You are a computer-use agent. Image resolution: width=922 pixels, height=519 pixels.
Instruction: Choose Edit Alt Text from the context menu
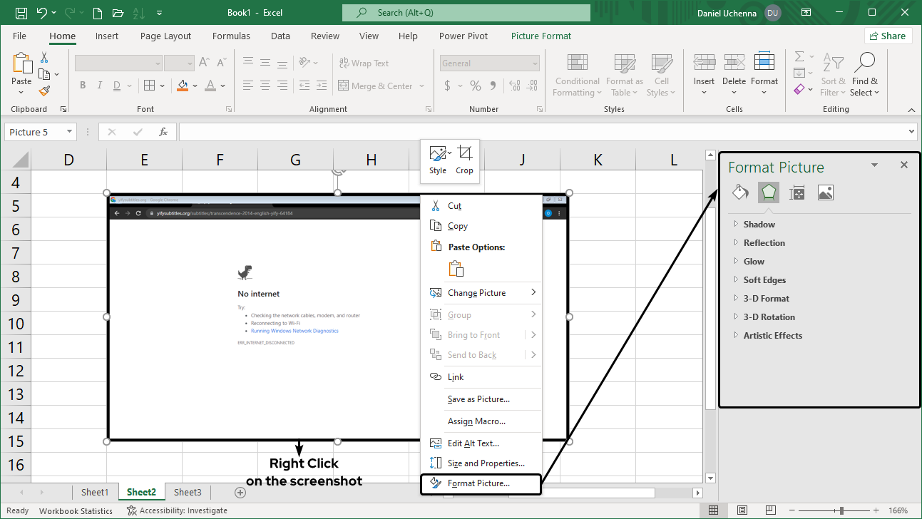pyautogui.click(x=472, y=443)
